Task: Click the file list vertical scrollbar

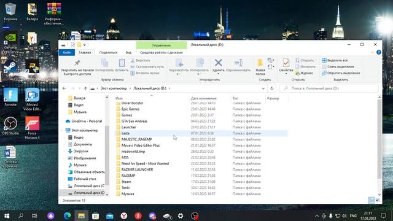Action: click(x=379, y=139)
